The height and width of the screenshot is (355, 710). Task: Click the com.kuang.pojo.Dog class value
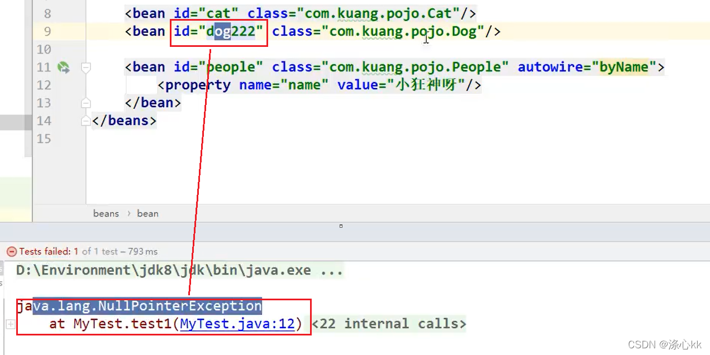click(x=402, y=32)
